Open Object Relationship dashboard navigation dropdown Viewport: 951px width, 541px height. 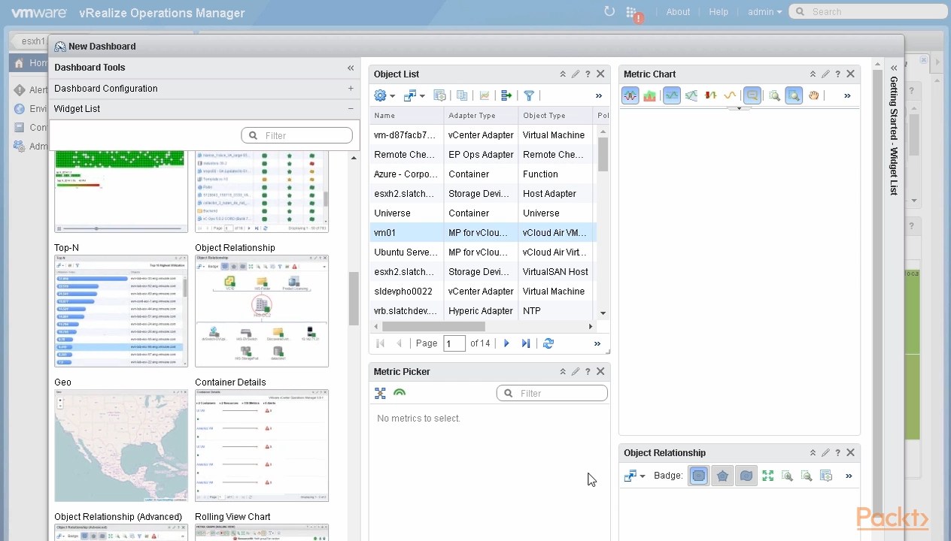click(634, 476)
